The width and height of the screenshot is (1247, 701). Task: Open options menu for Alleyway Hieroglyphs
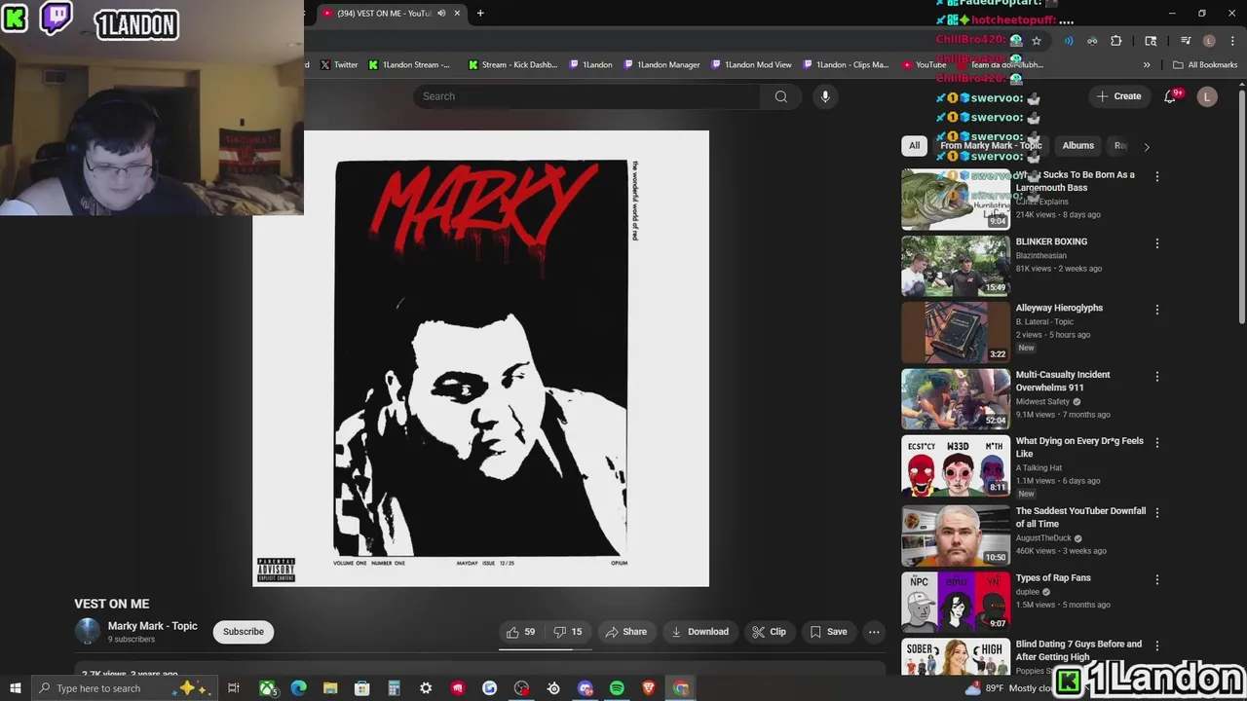point(1157,310)
